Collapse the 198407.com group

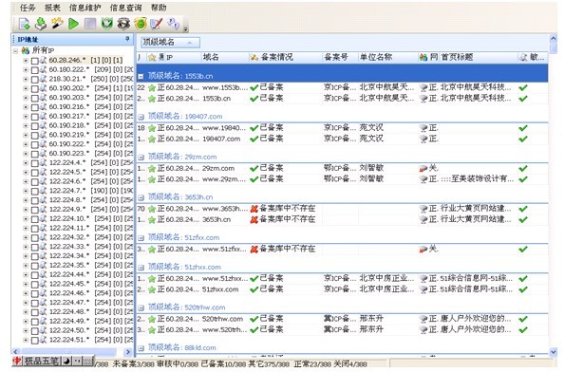[x=141, y=117]
